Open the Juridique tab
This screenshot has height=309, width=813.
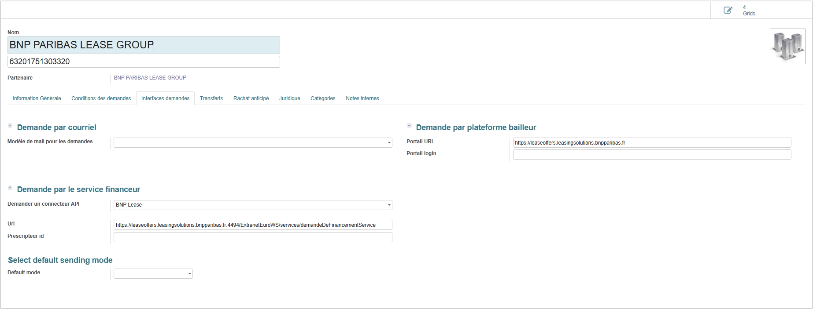pos(289,98)
